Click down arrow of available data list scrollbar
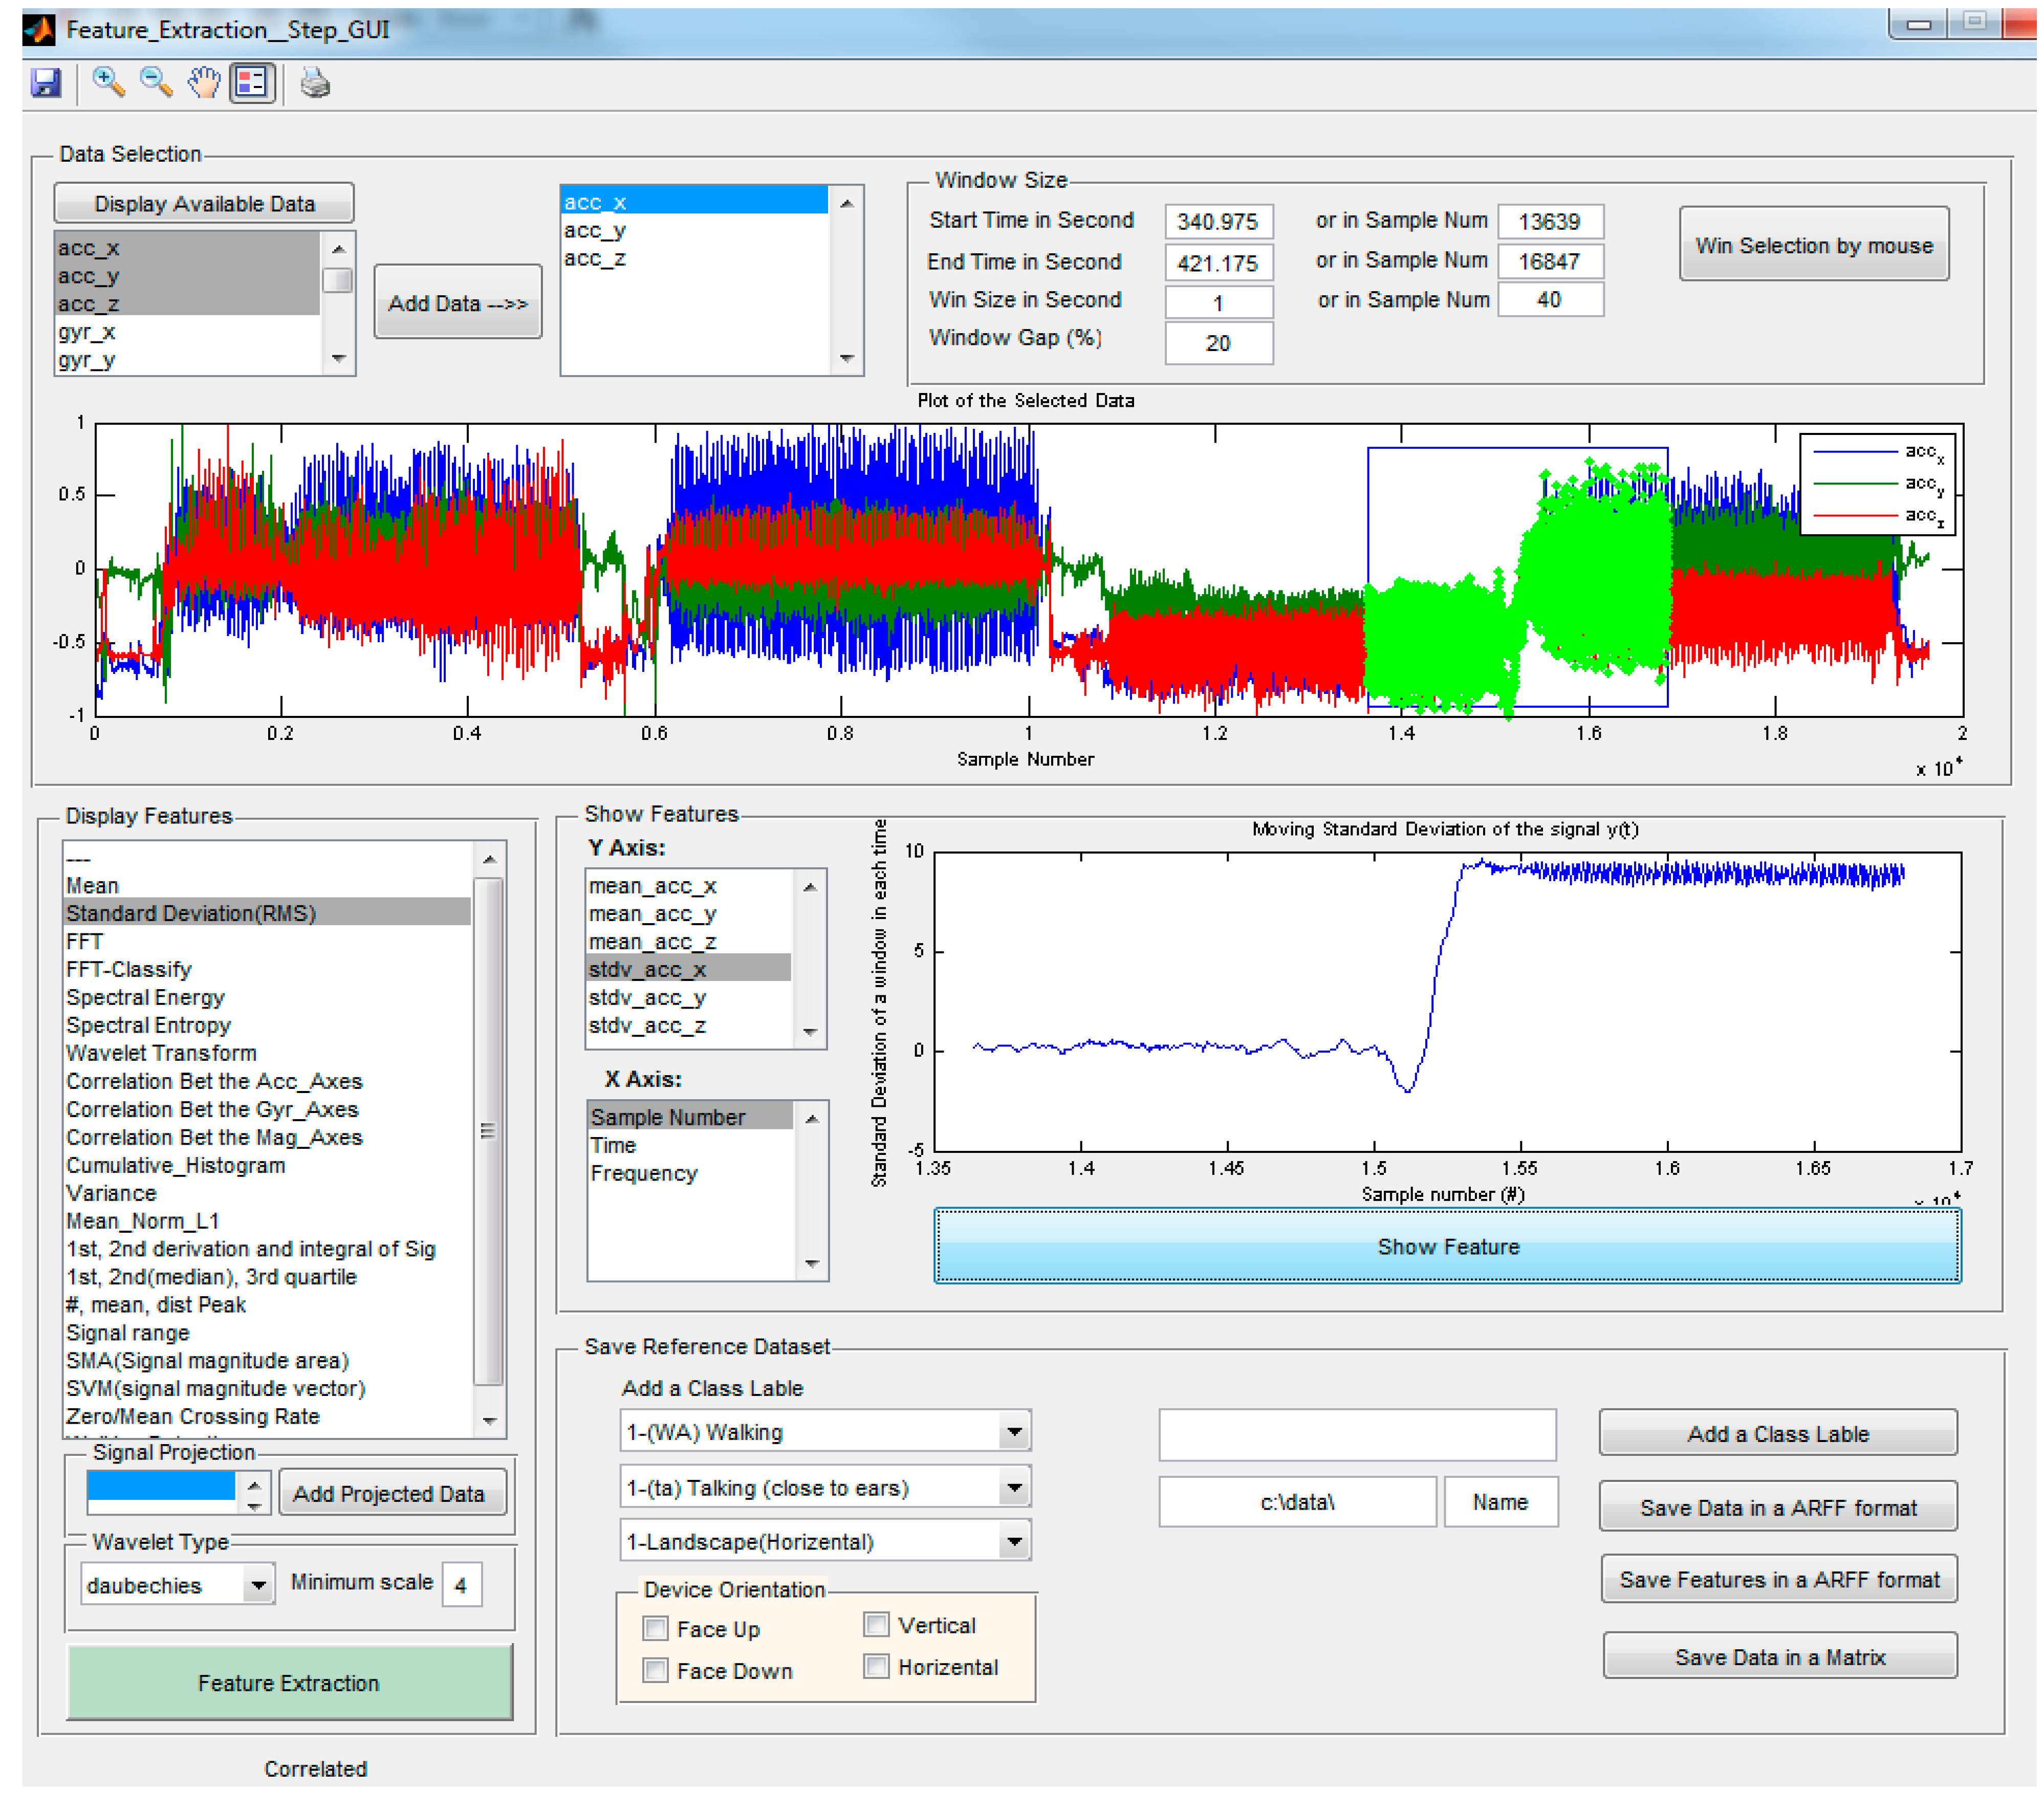 pyautogui.click(x=338, y=359)
